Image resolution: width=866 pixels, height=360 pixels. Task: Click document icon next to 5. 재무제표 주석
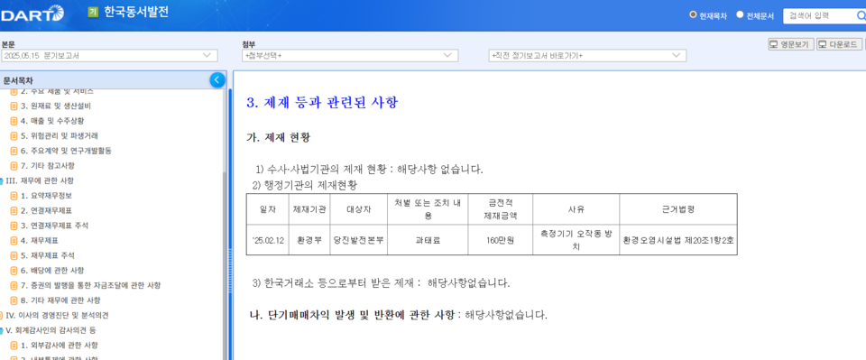[14, 255]
